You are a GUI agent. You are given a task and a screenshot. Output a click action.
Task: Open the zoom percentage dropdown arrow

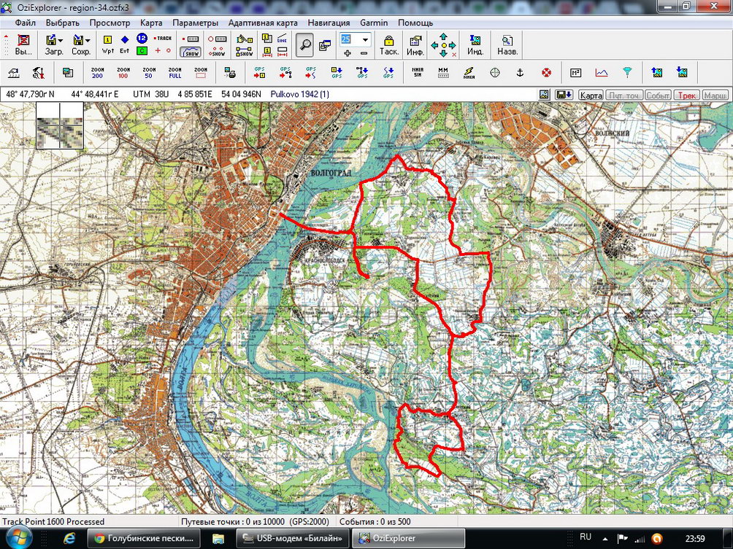pos(365,39)
